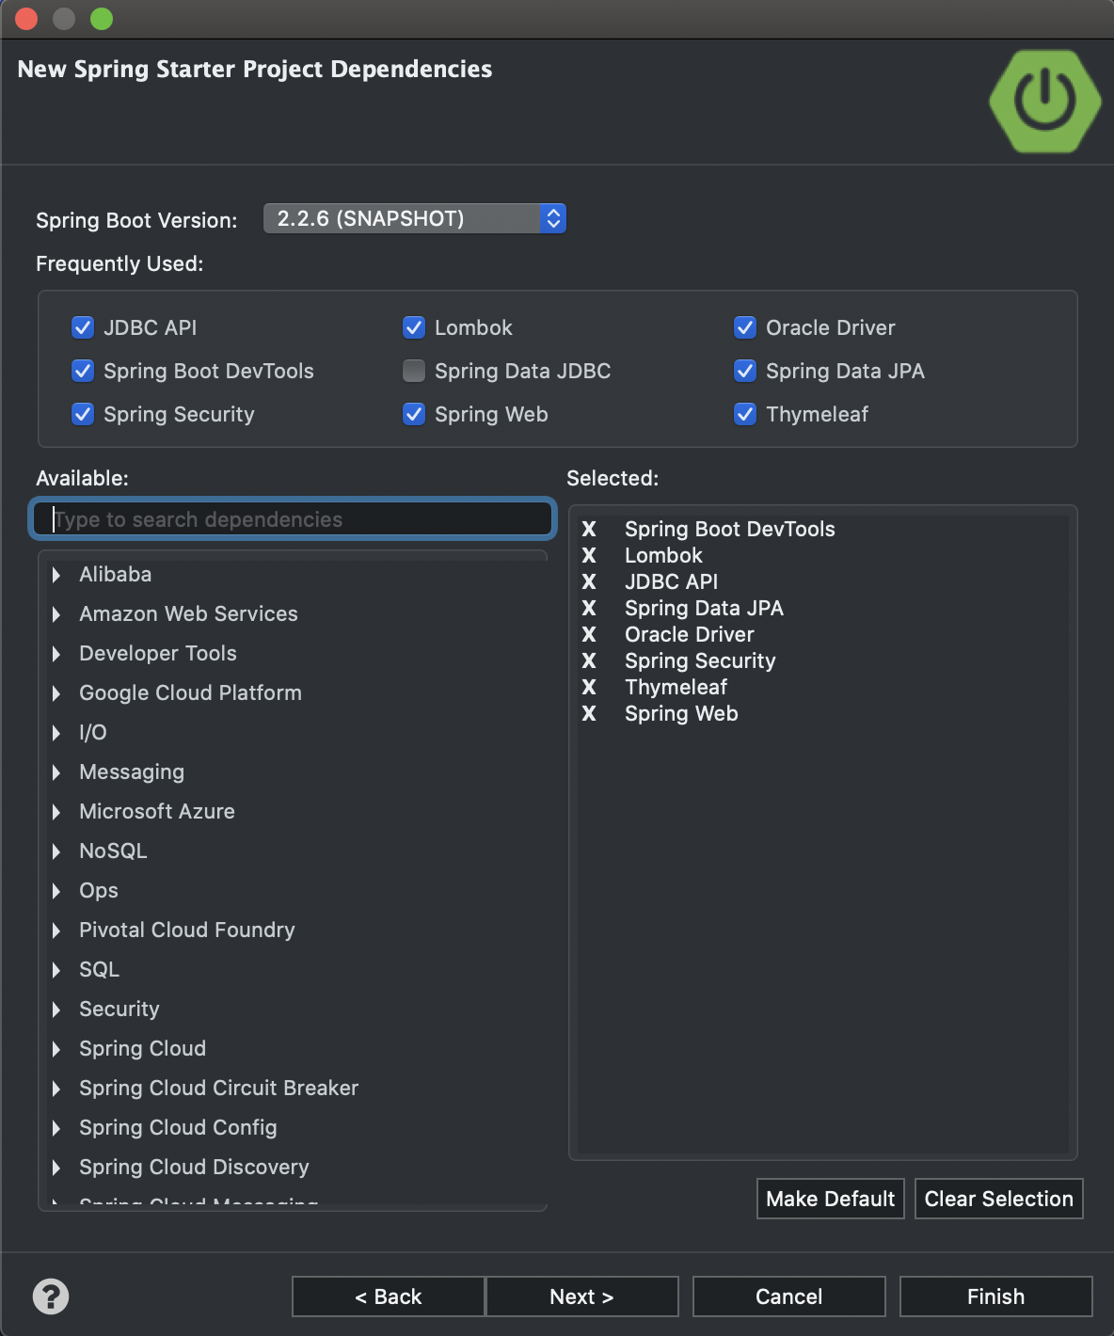Click the Finish button

pyautogui.click(x=995, y=1296)
